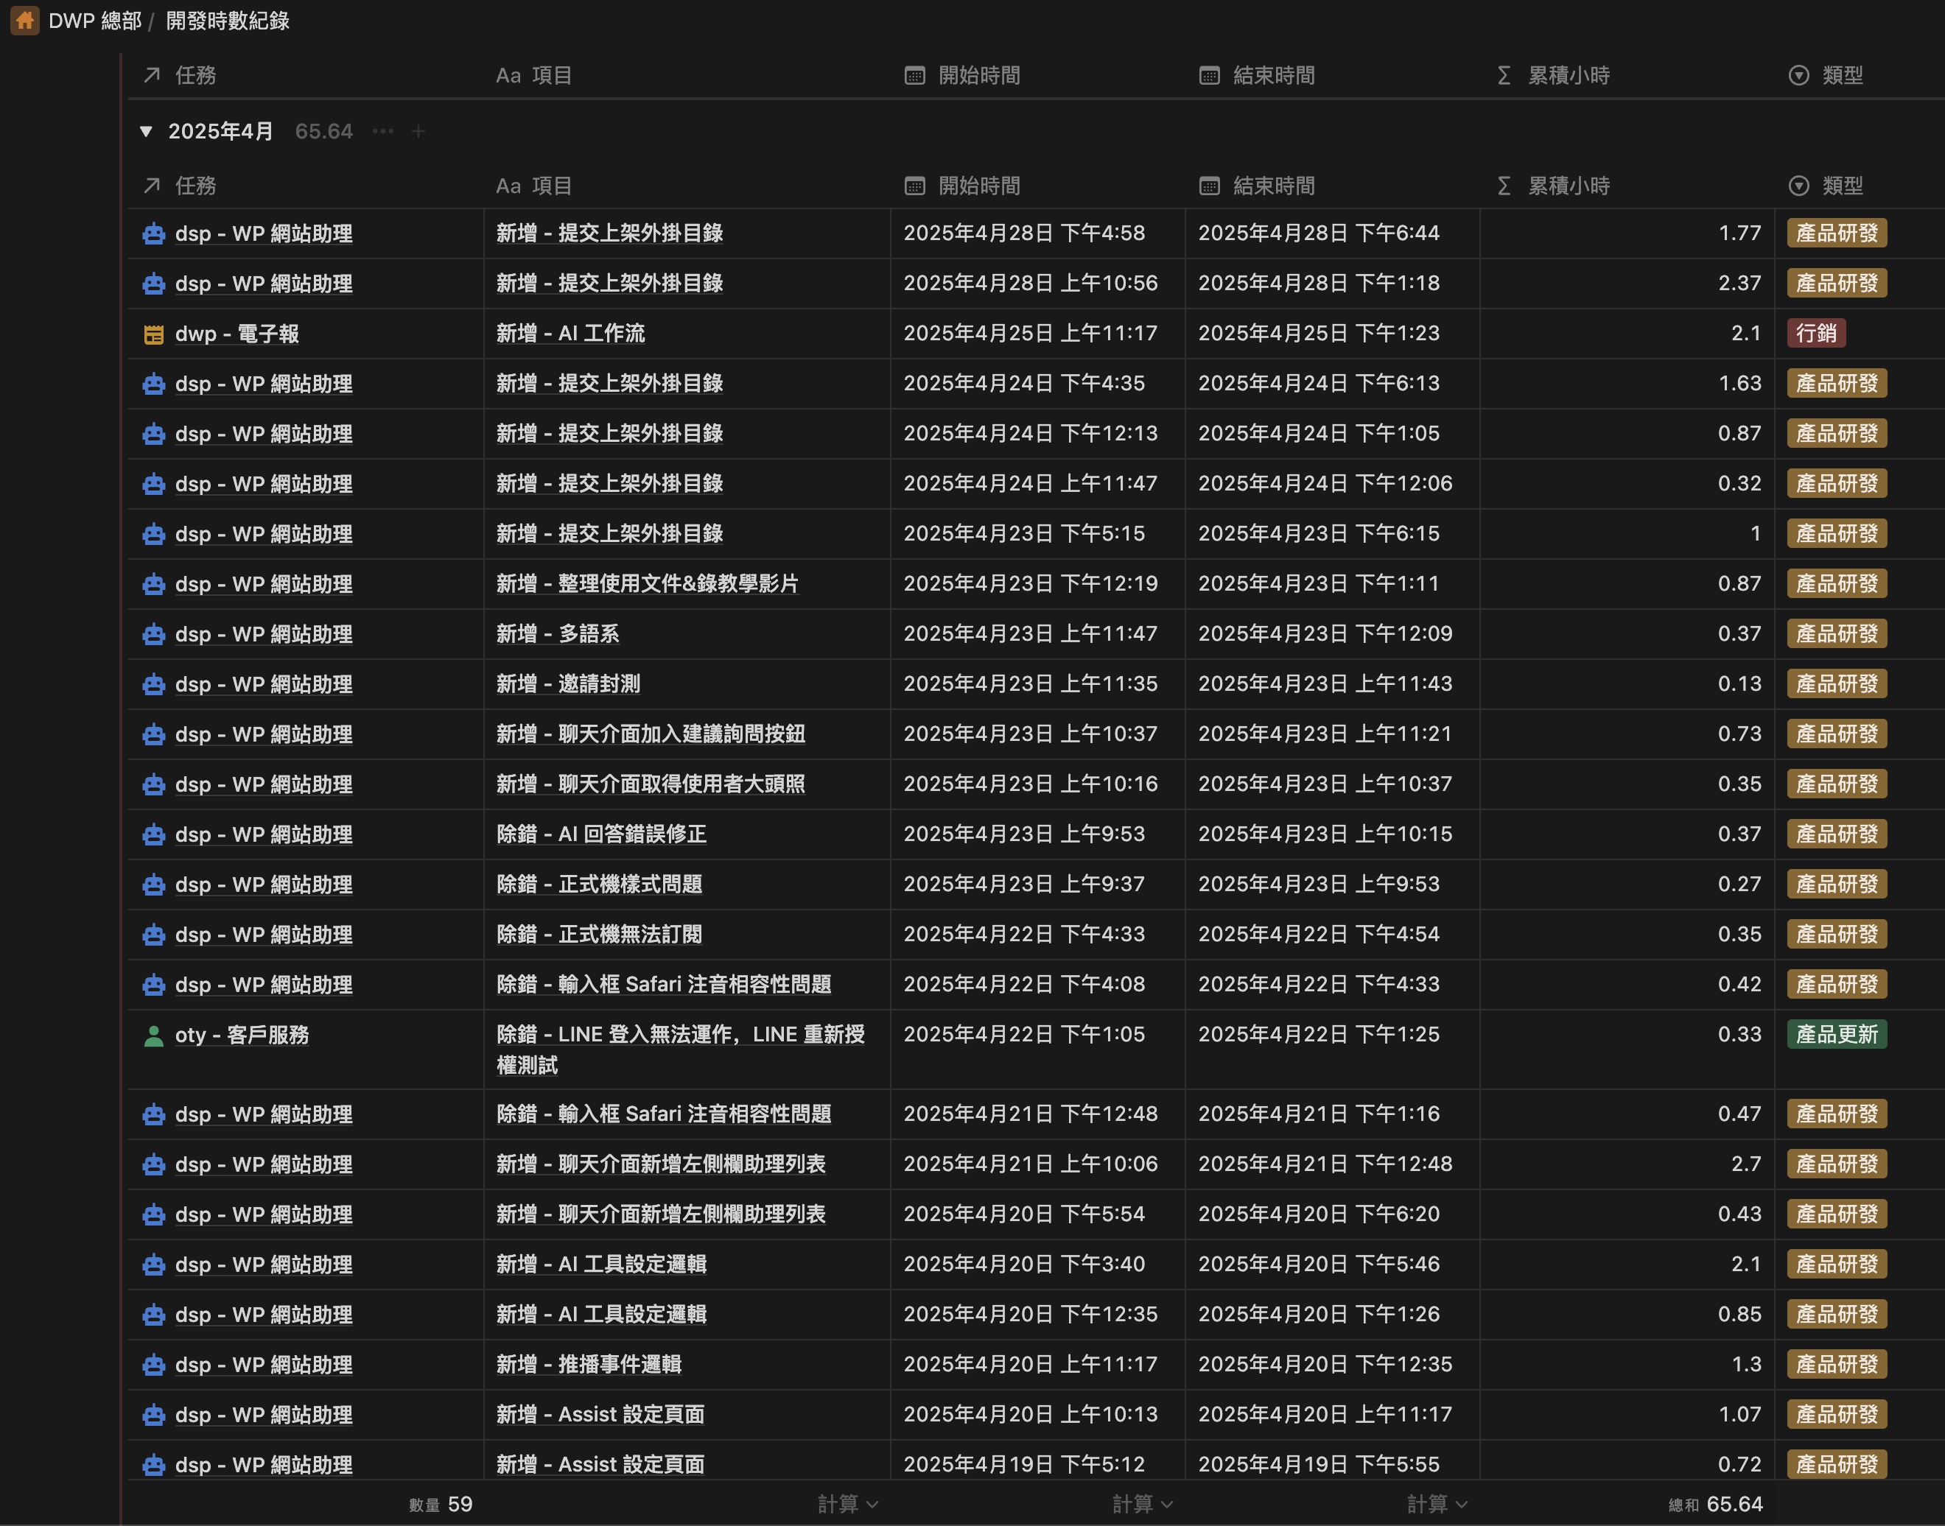Click end time 2025年4月21日 下午12:48
The image size is (1945, 1526).
point(1325,1164)
